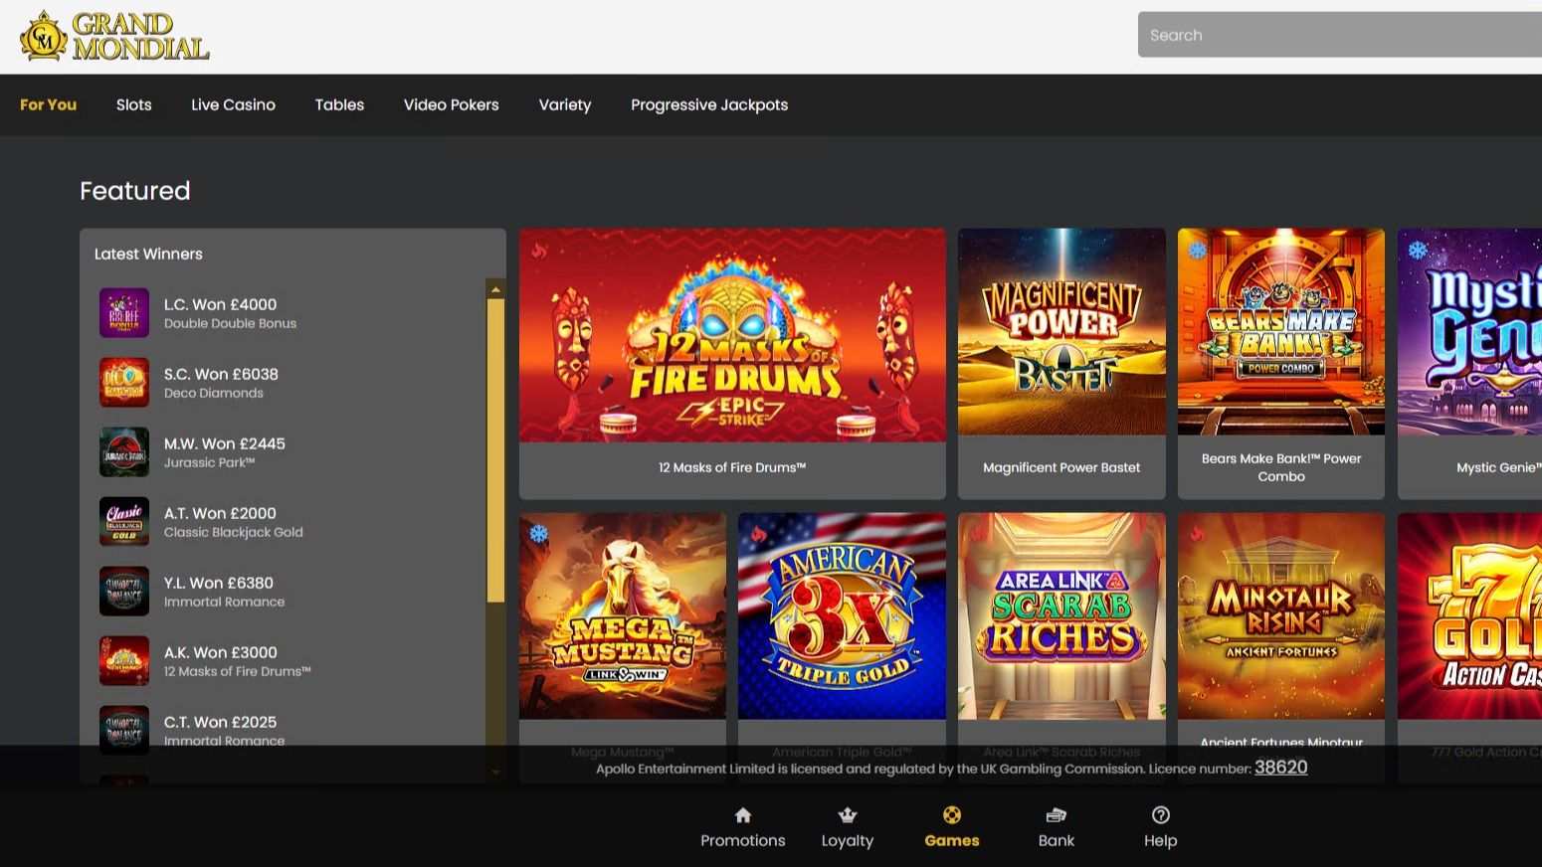Click Immortal Romance icon beside Y.L.

click(x=124, y=592)
